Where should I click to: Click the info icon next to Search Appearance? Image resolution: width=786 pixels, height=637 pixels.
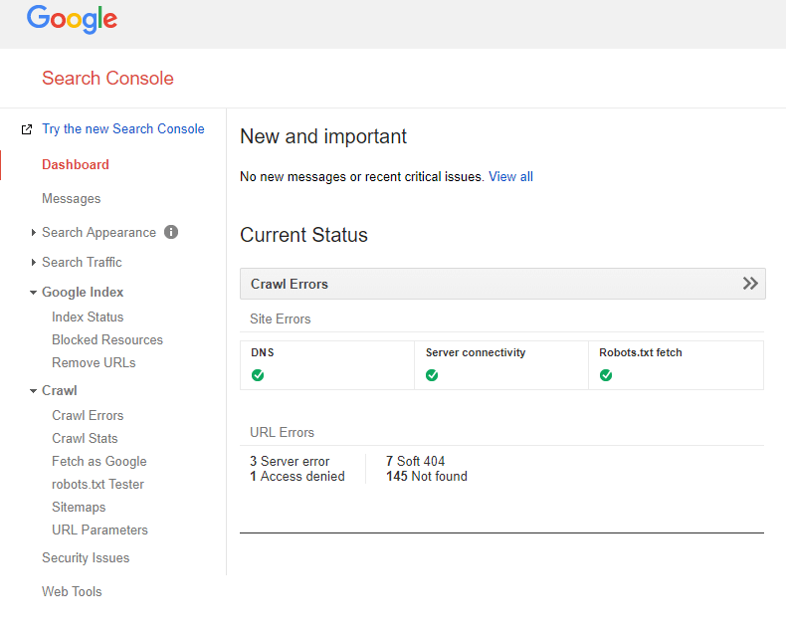click(171, 232)
